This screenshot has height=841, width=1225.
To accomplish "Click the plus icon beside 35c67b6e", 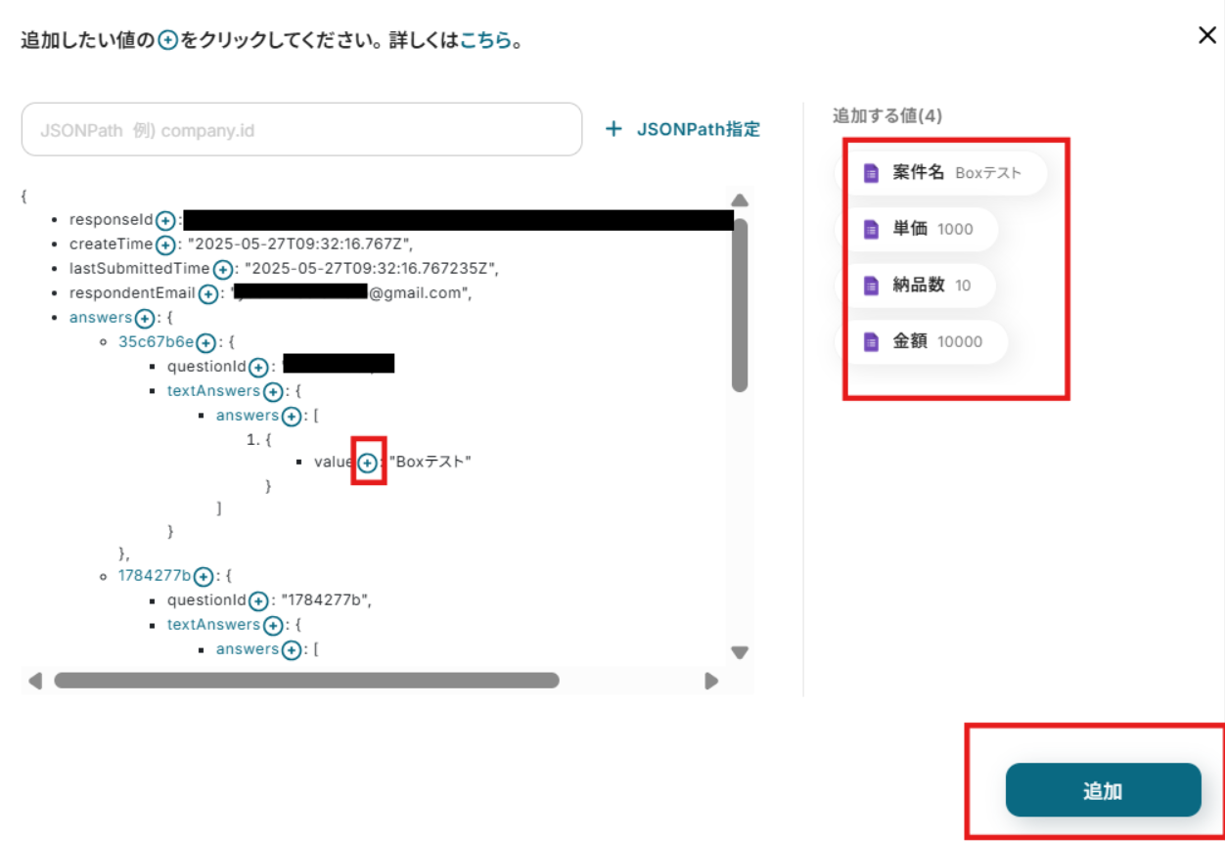I will [205, 342].
